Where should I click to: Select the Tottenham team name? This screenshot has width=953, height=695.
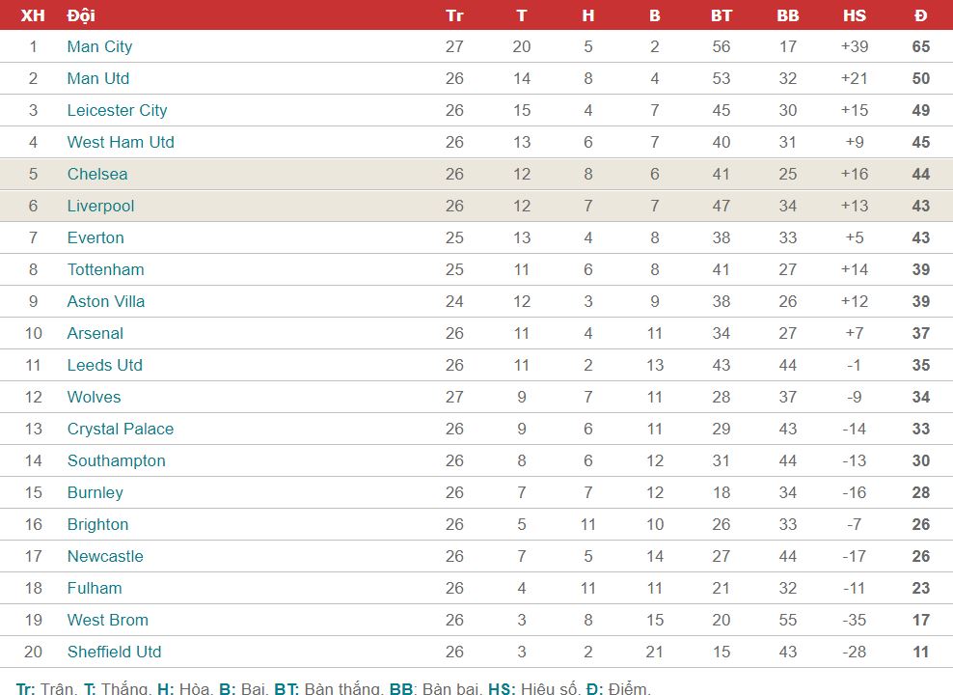106,269
